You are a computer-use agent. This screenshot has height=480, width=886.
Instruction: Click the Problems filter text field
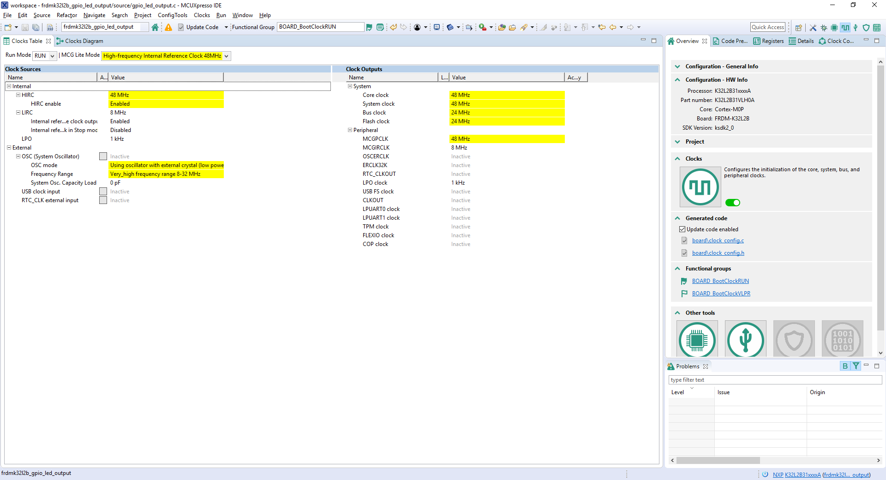(x=775, y=380)
